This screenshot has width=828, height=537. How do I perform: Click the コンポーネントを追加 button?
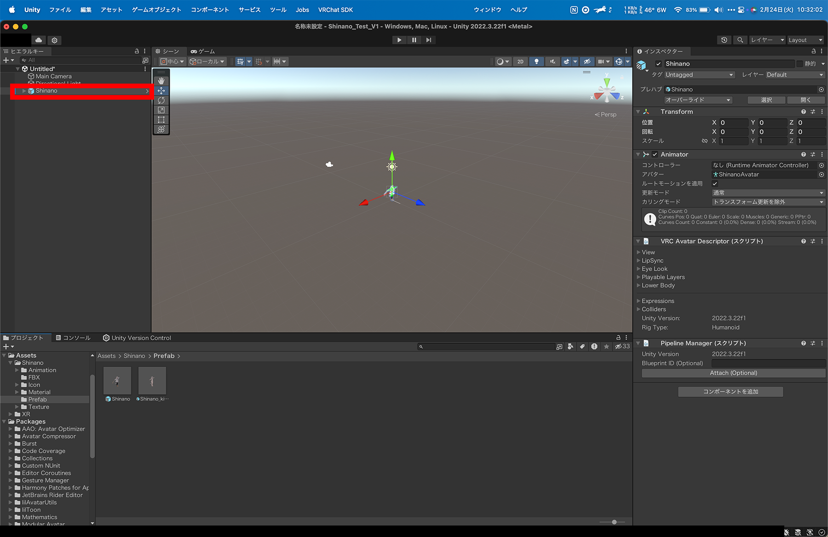pos(730,391)
